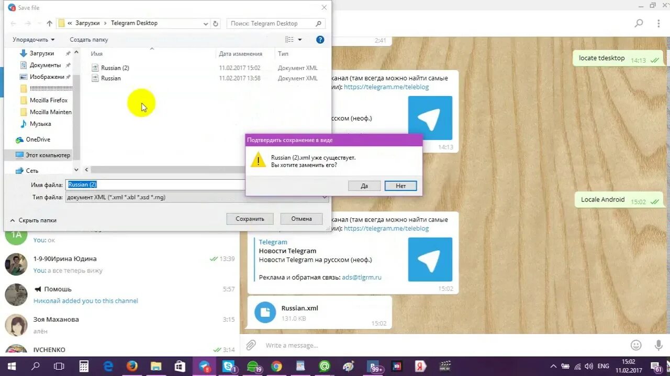
Task: Open the Mozilla Firefox folder in sidebar
Action: tap(49, 100)
